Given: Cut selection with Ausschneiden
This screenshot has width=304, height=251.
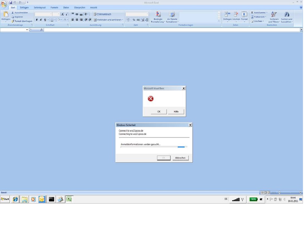Looking at the screenshot, I should point(20,13).
